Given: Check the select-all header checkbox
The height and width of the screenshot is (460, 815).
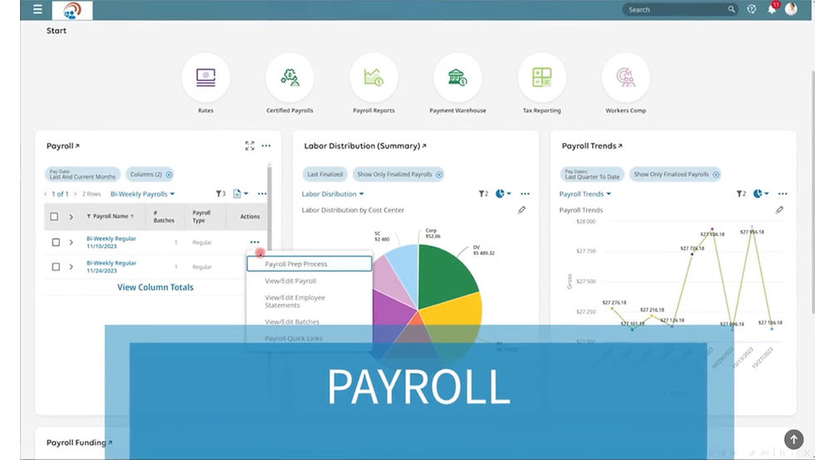Looking at the screenshot, I should [x=54, y=217].
